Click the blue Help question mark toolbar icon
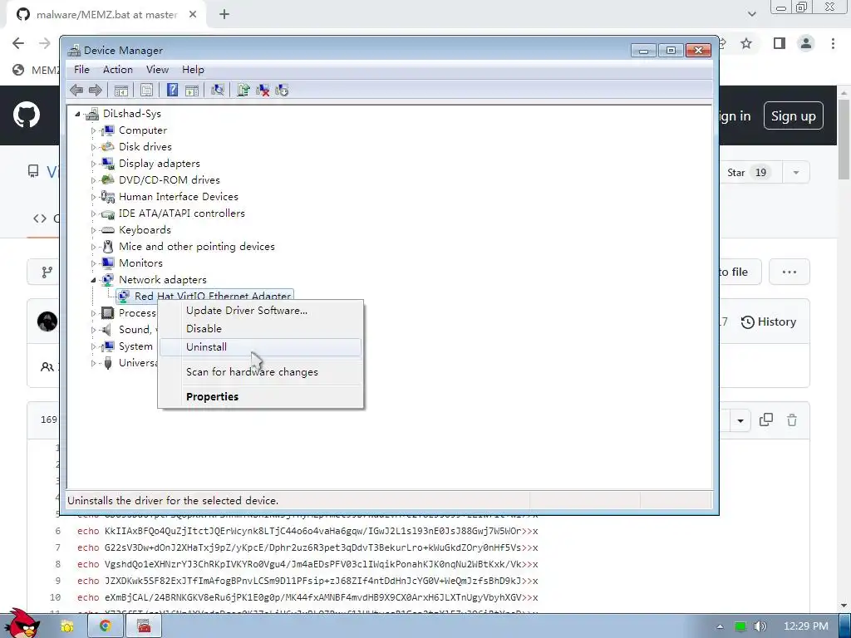The height and width of the screenshot is (638, 851). (x=172, y=90)
